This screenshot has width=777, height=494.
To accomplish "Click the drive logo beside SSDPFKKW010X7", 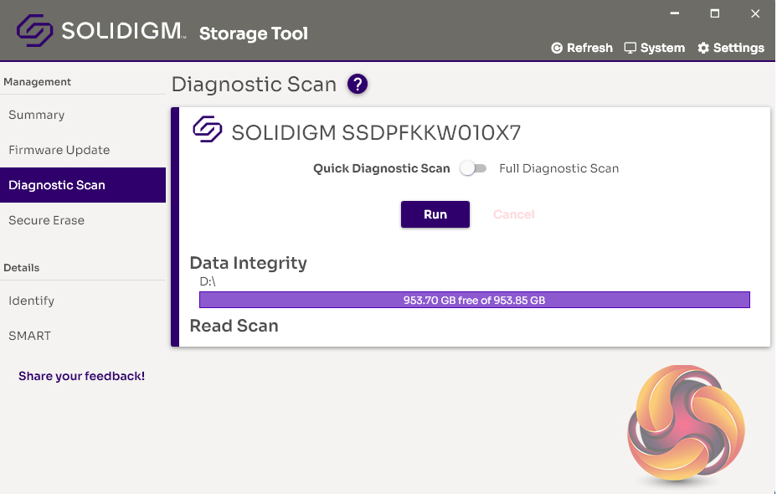I will (x=208, y=130).
